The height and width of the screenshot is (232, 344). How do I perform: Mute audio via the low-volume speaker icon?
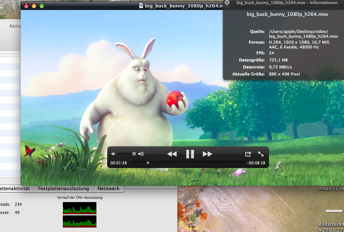[x=114, y=154]
